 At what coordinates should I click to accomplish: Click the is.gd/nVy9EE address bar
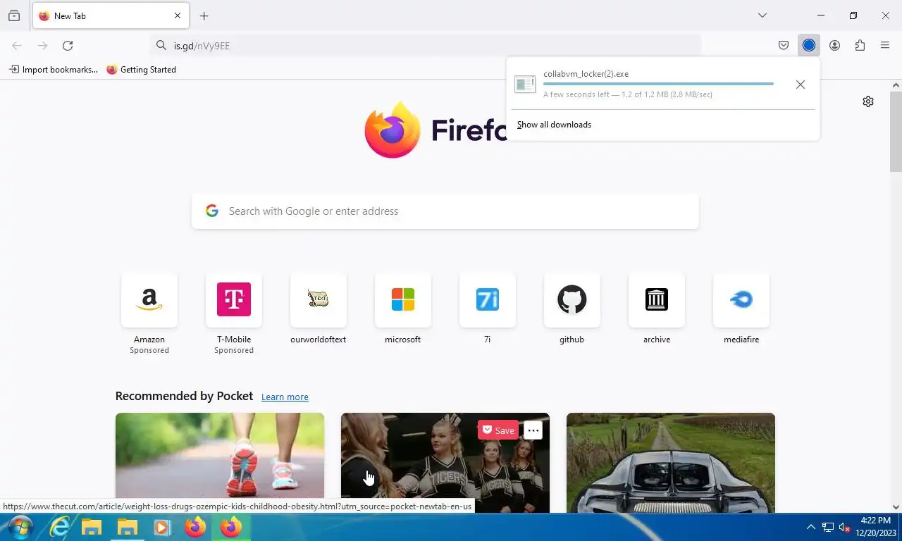tap(426, 46)
